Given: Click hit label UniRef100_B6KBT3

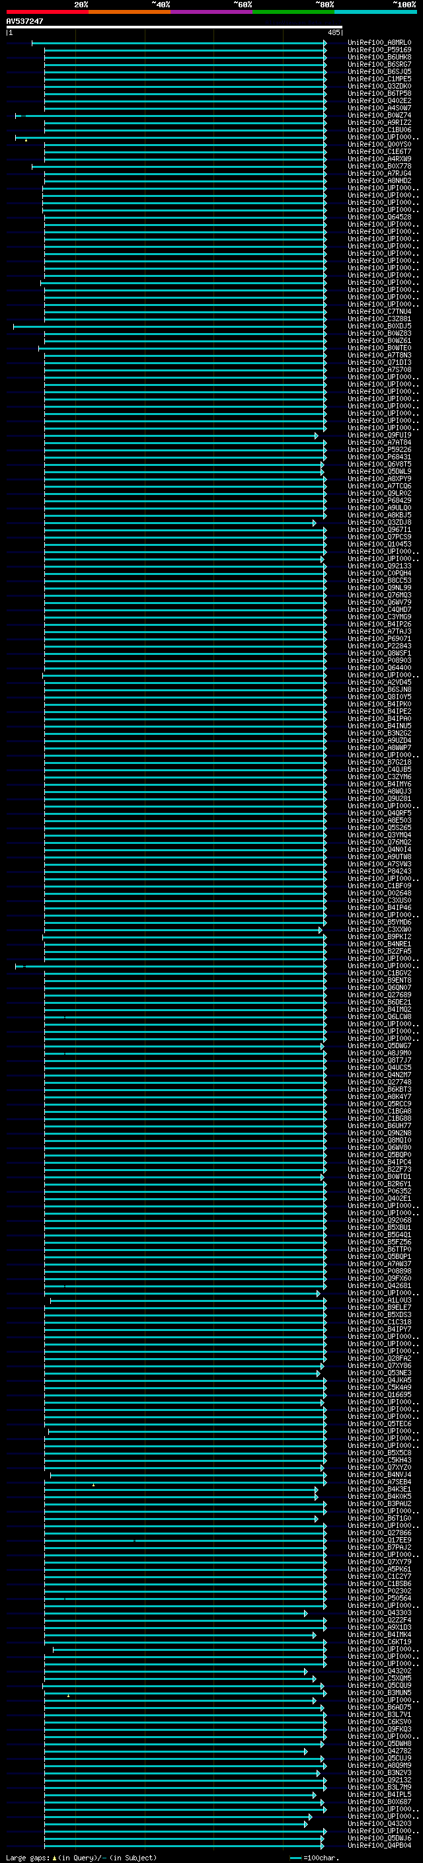Looking at the screenshot, I should [x=379, y=1089].
